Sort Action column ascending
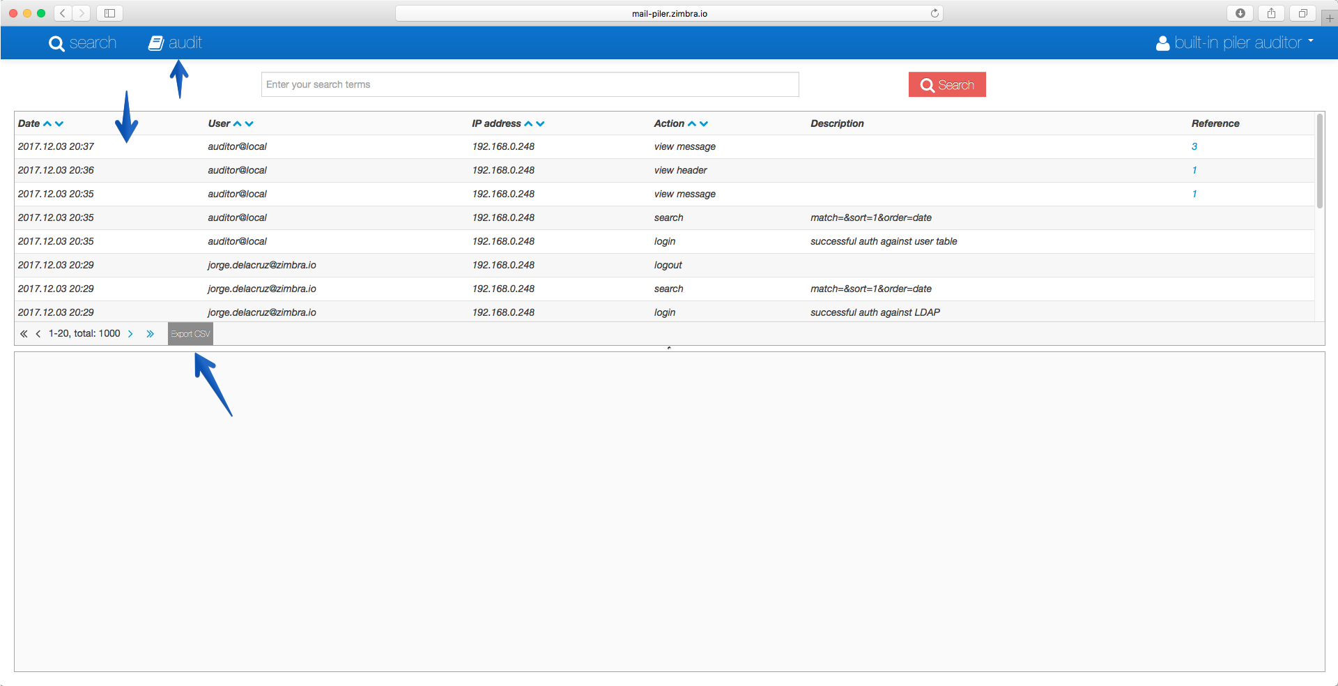This screenshot has width=1338, height=686. (692, 123)
